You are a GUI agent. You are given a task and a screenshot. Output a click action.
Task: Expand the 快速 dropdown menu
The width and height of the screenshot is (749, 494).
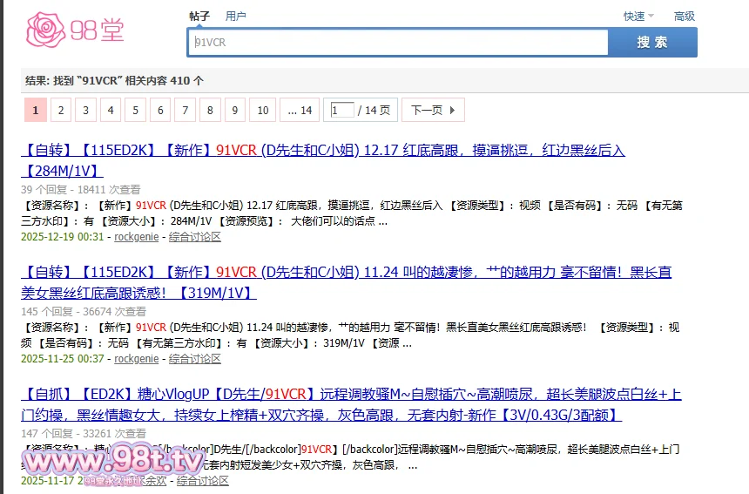[638, 17]
